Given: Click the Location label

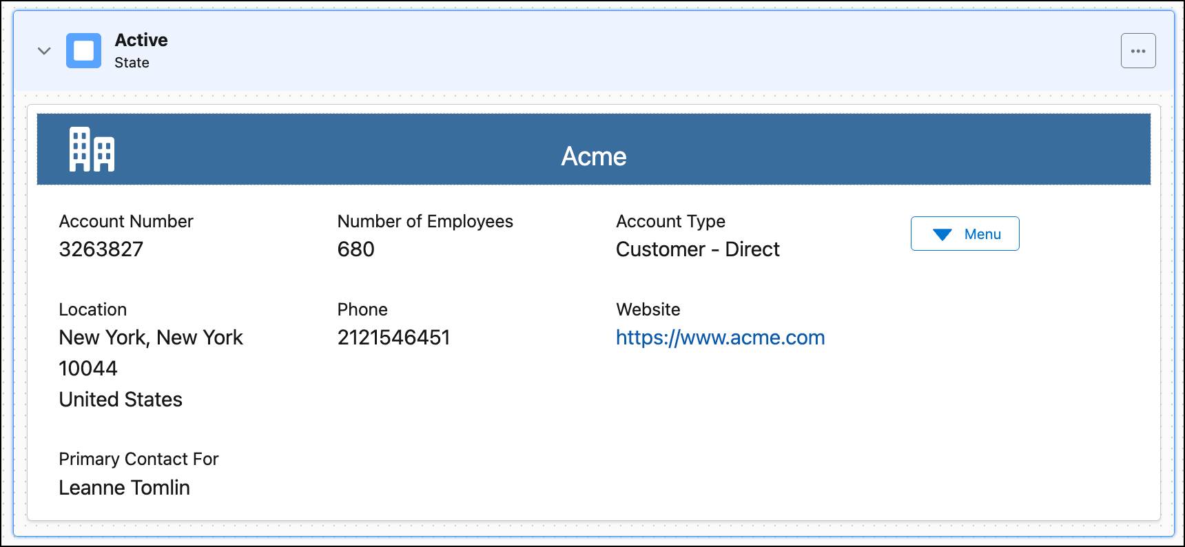Looking at the screenshot, I should pyautogui.click(x=93, y=309).
